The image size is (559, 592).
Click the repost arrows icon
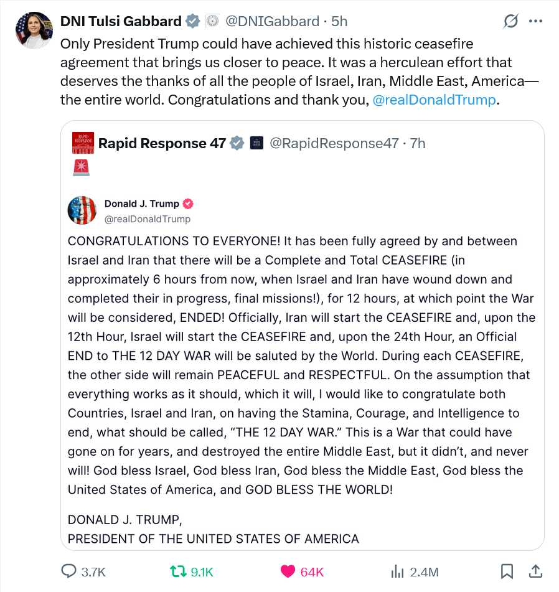click(178, 571)
